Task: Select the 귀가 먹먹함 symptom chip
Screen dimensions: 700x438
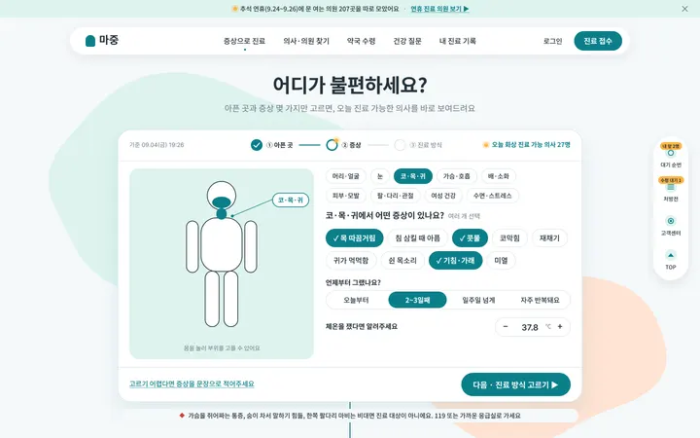Action: (351, 261)
